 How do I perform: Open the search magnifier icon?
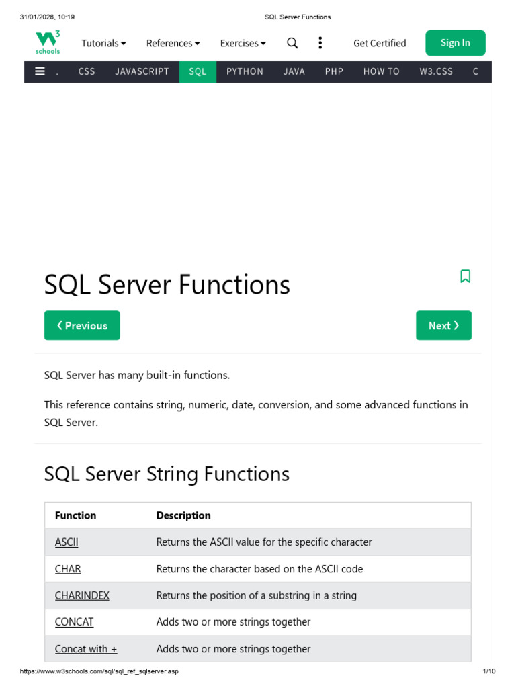pos(292,43)
